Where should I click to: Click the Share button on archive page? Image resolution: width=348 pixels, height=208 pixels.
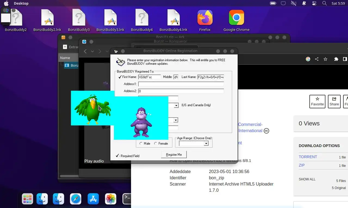[x=334, y=101]
